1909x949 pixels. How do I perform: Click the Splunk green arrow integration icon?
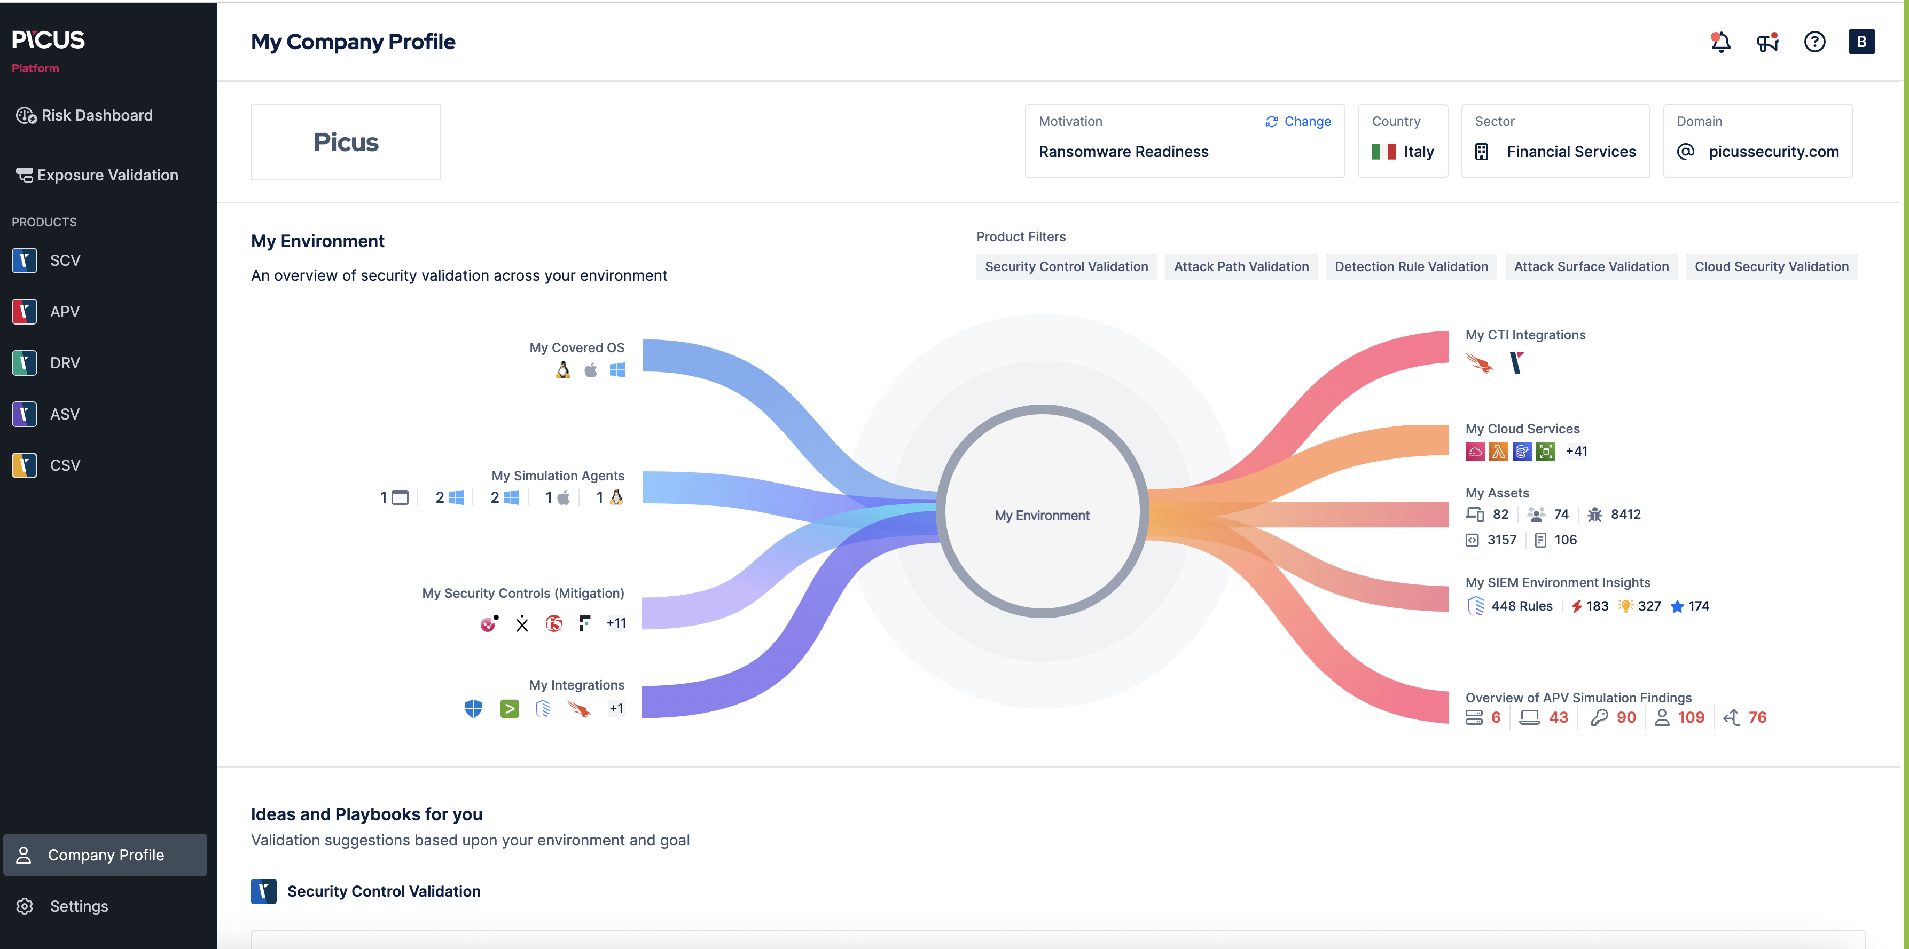(509, 709)
